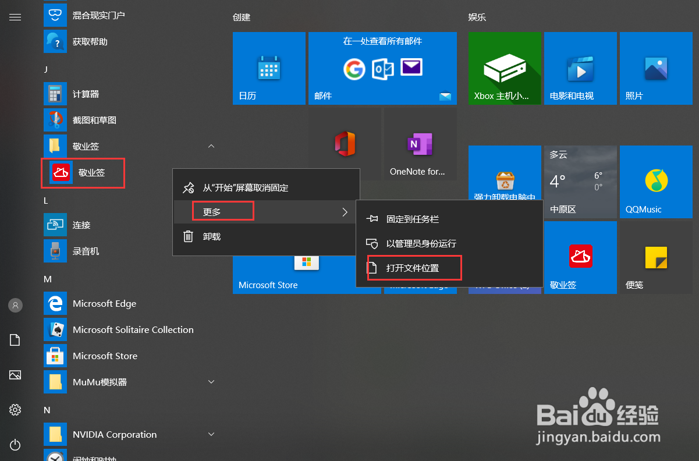
Task: Select 卸载 in the context menu
Action: pos(266,236)
